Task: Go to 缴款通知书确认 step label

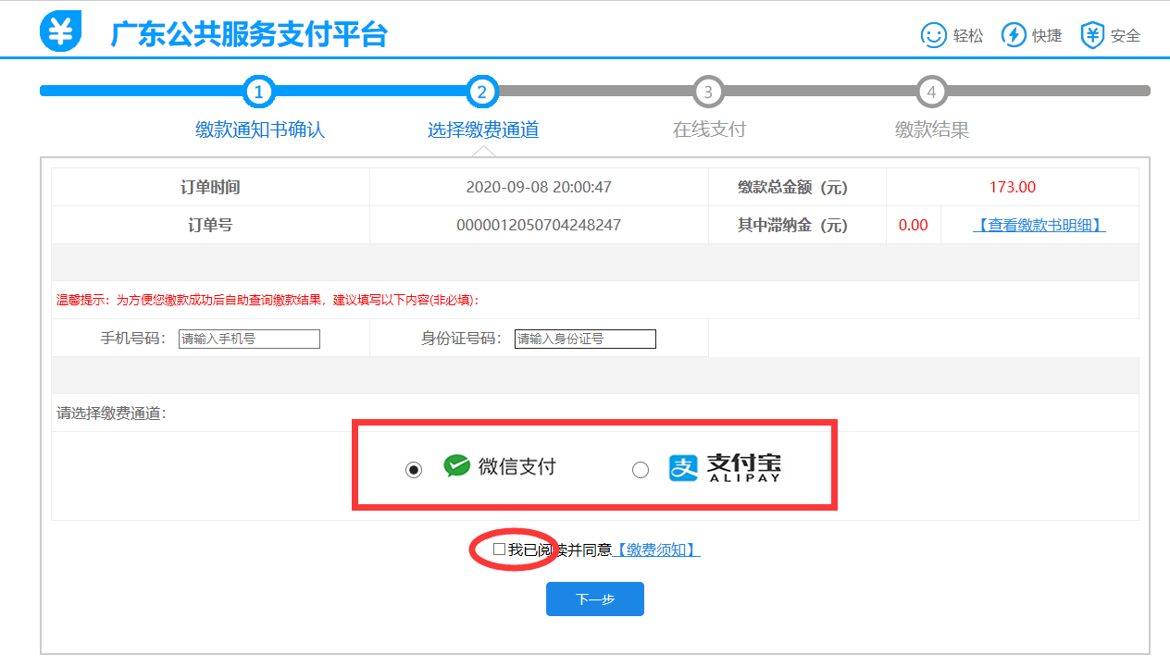Action: coord(260,130)
